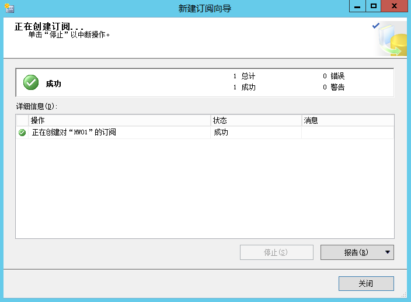The height and width of the screenshot is (302, 411).
Task: Click the bold 成功 summary label
Action: pyautogui.click(x=54, y=84)
